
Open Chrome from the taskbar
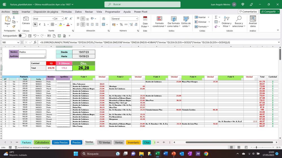pyautogui.click(x=206, y=154)
